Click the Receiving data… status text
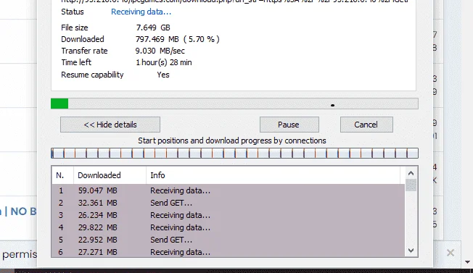This screenshot has width=473, height=273. tap(141, 12)
